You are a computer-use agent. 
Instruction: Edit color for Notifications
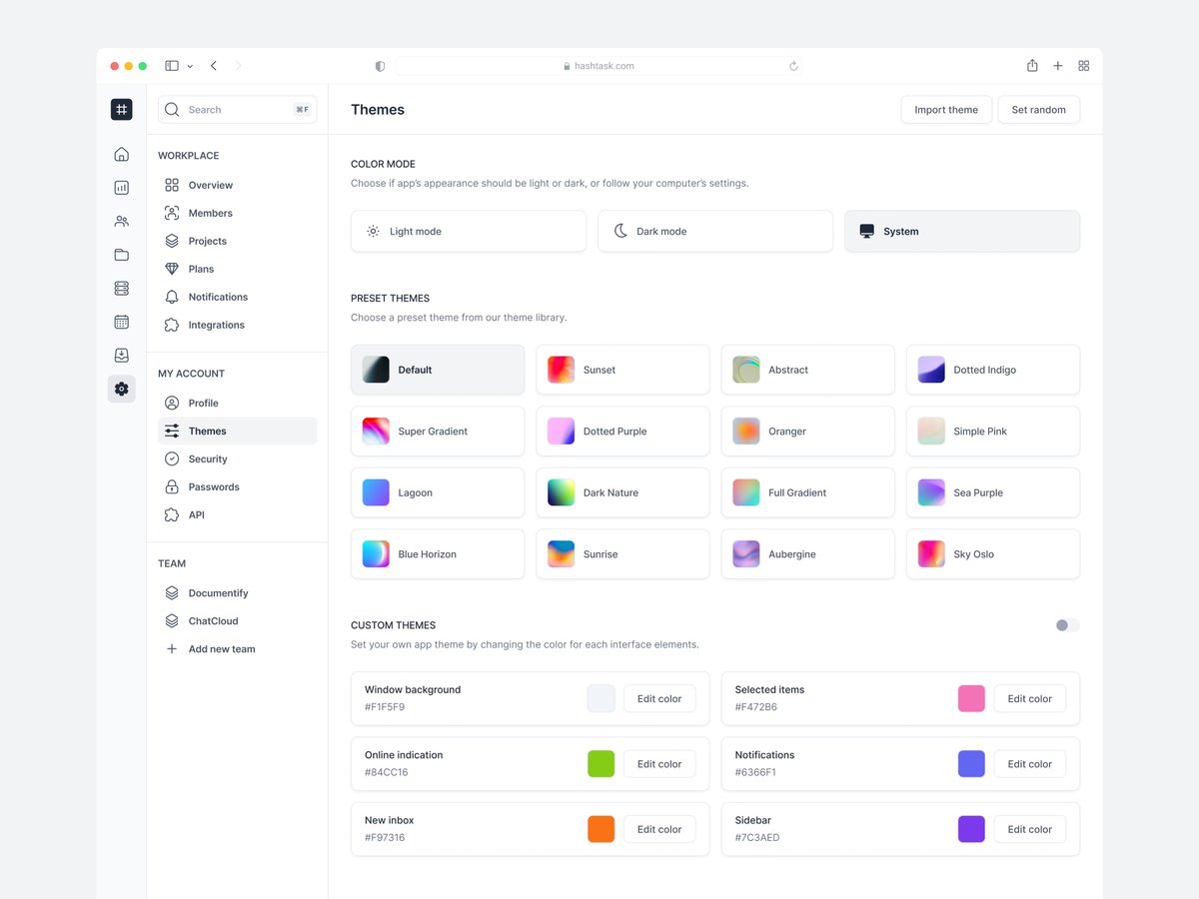pos(1030,764)
